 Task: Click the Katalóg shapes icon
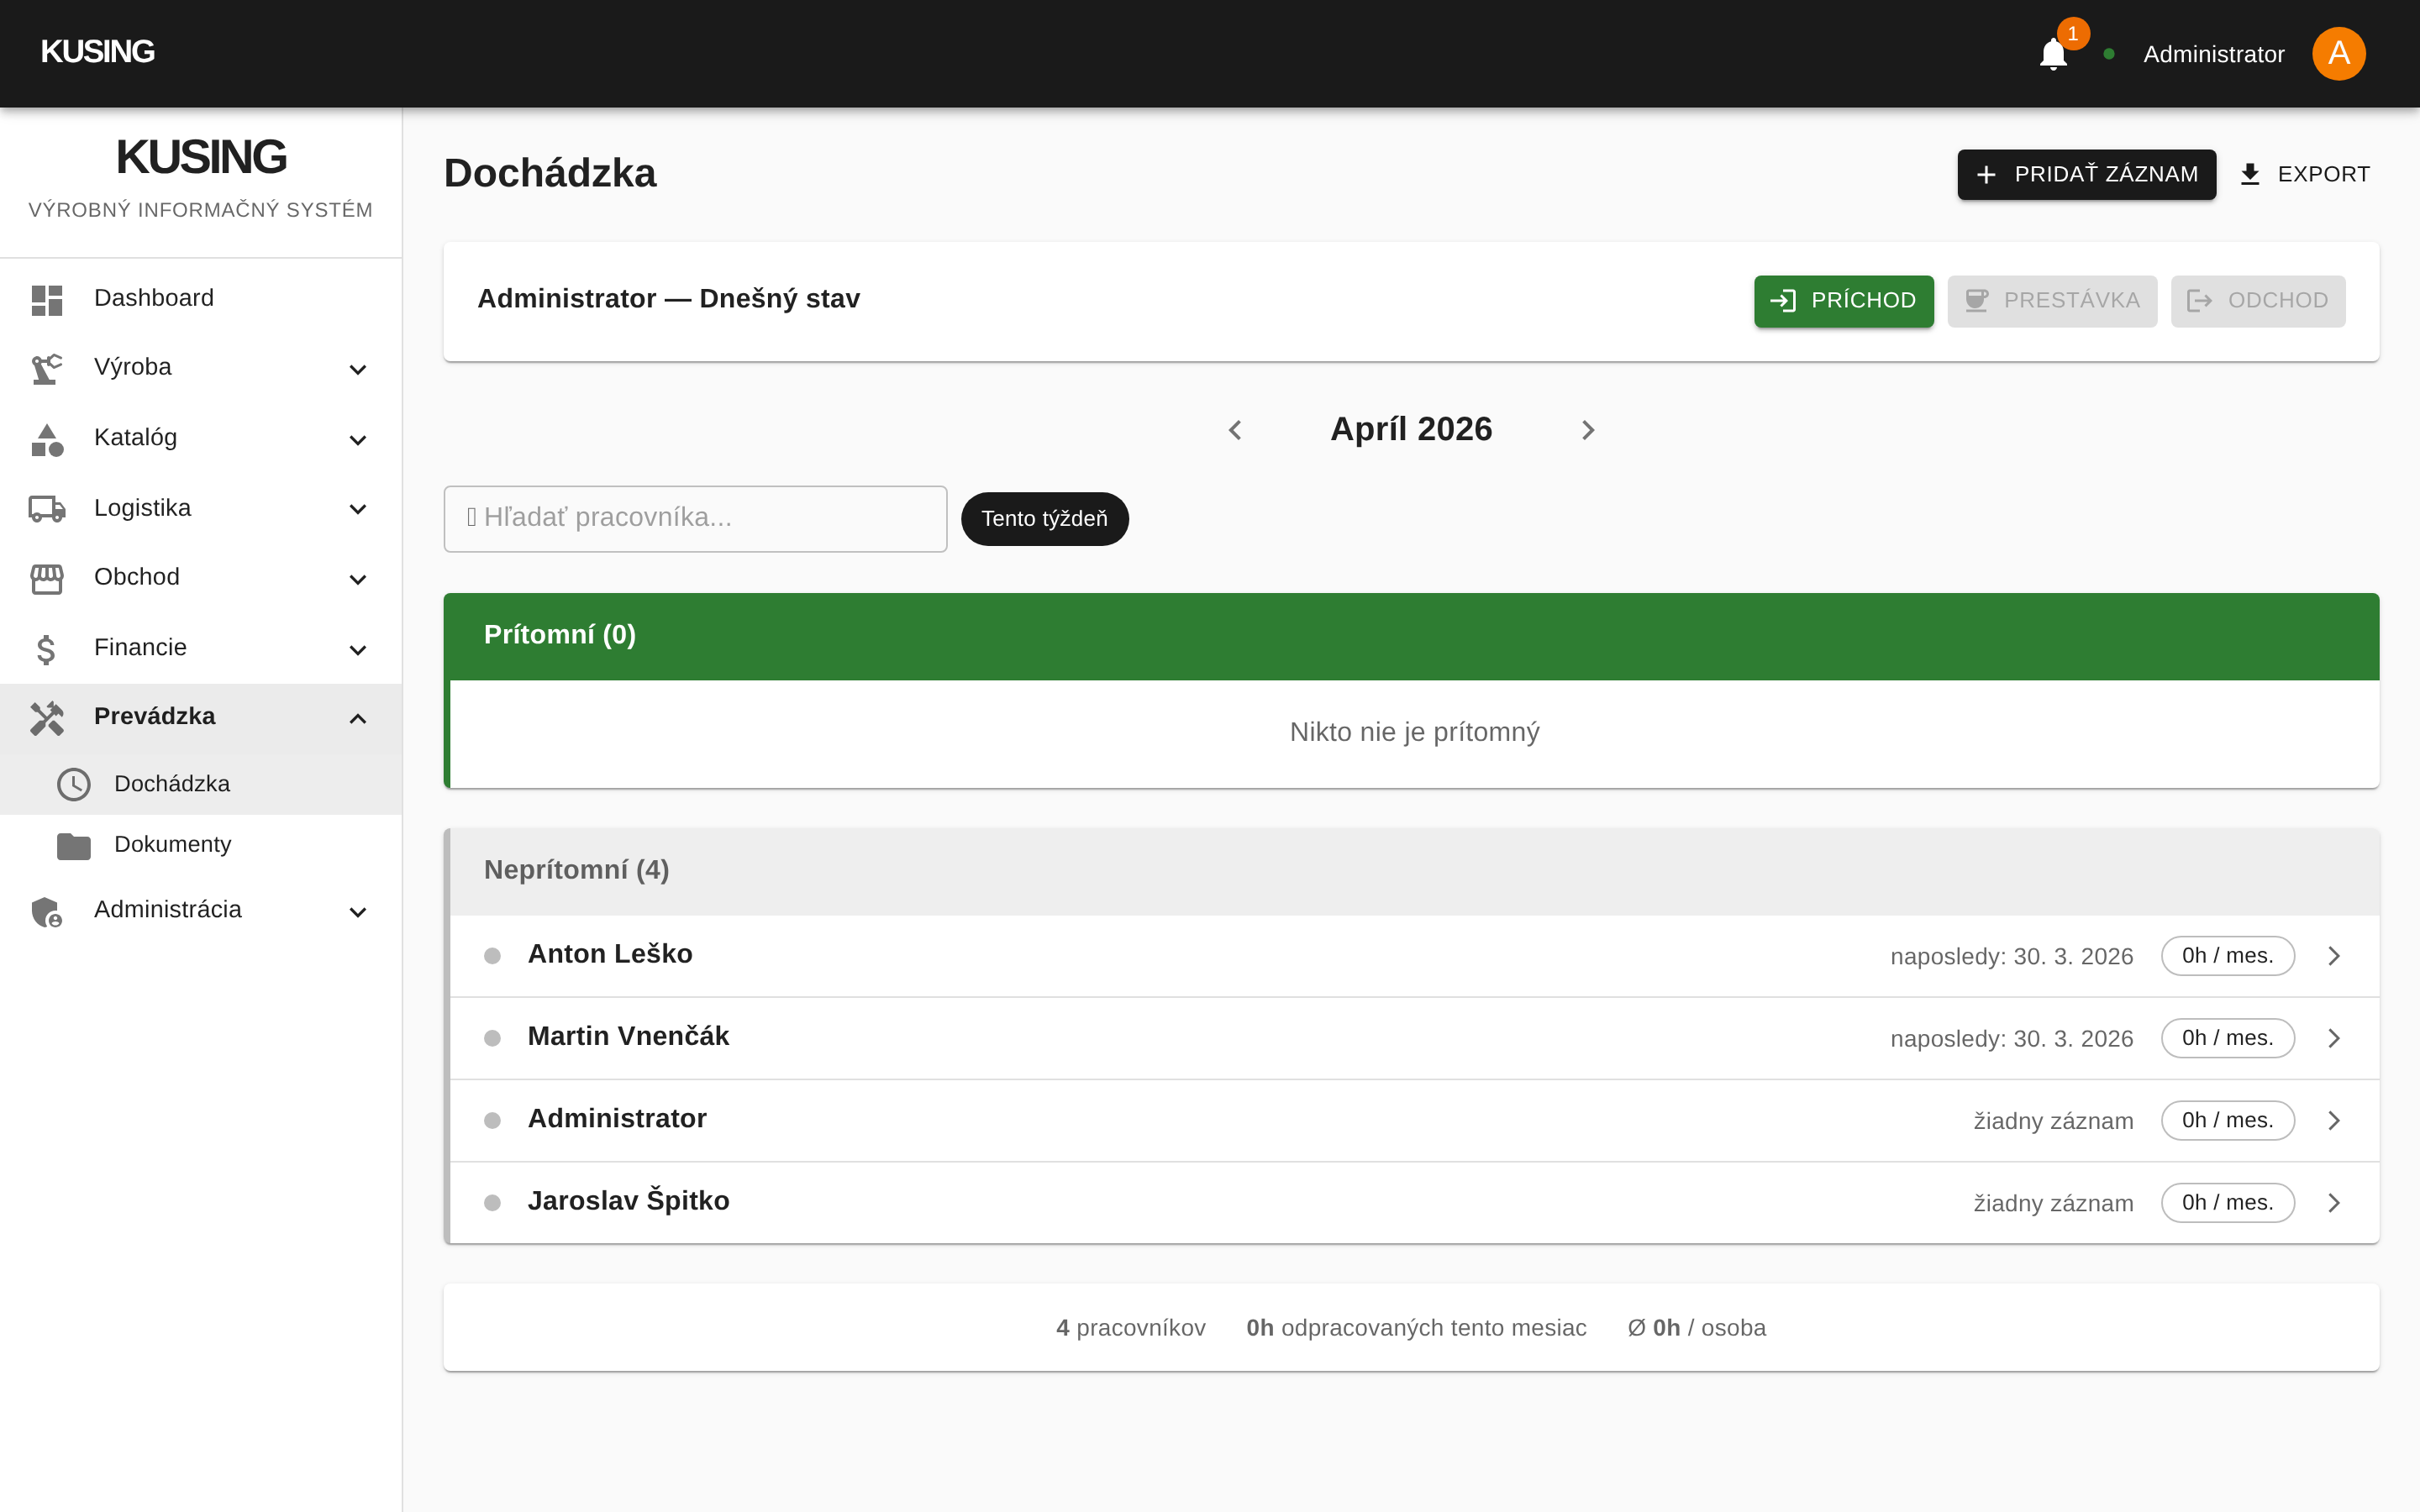click(47, 439)
